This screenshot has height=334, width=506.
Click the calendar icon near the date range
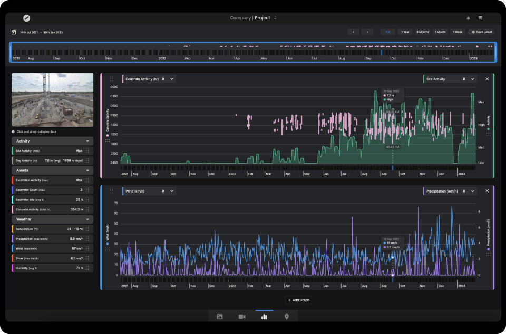point(13,32)
